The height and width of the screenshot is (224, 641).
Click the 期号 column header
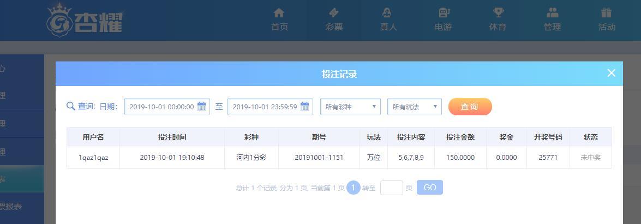click(x=319, y=137)
